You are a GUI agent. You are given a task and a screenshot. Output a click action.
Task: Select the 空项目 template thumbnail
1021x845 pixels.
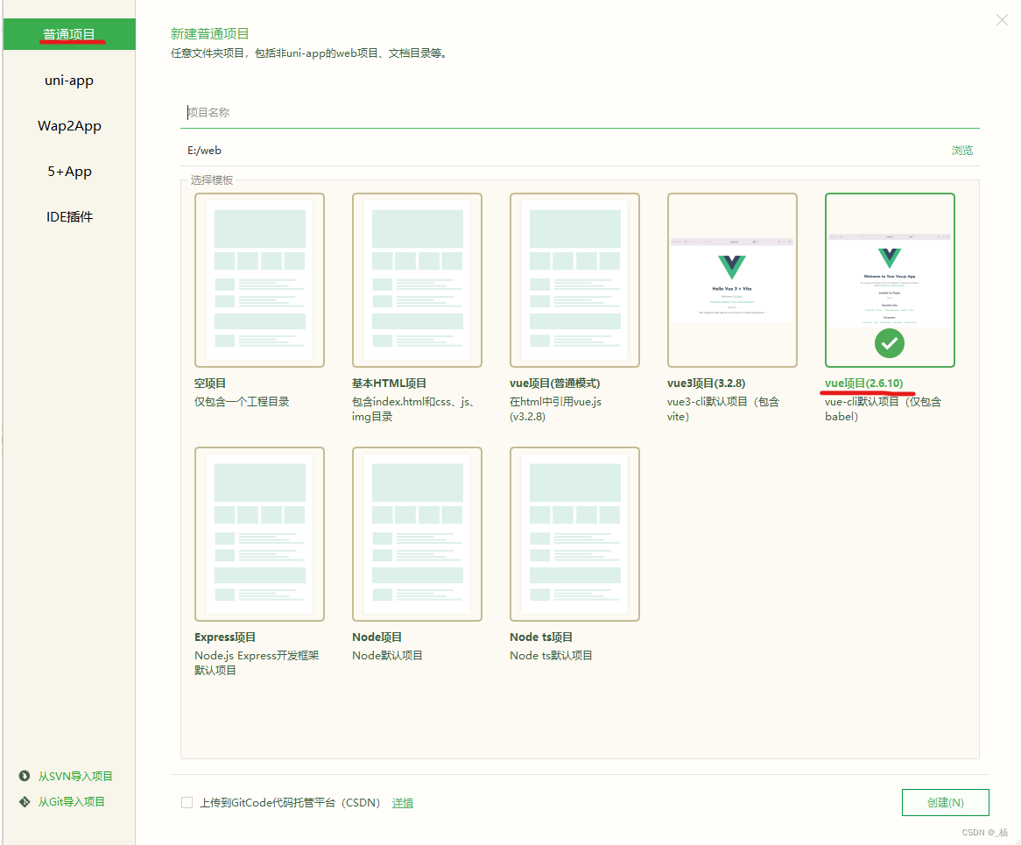tap(259, 280)
